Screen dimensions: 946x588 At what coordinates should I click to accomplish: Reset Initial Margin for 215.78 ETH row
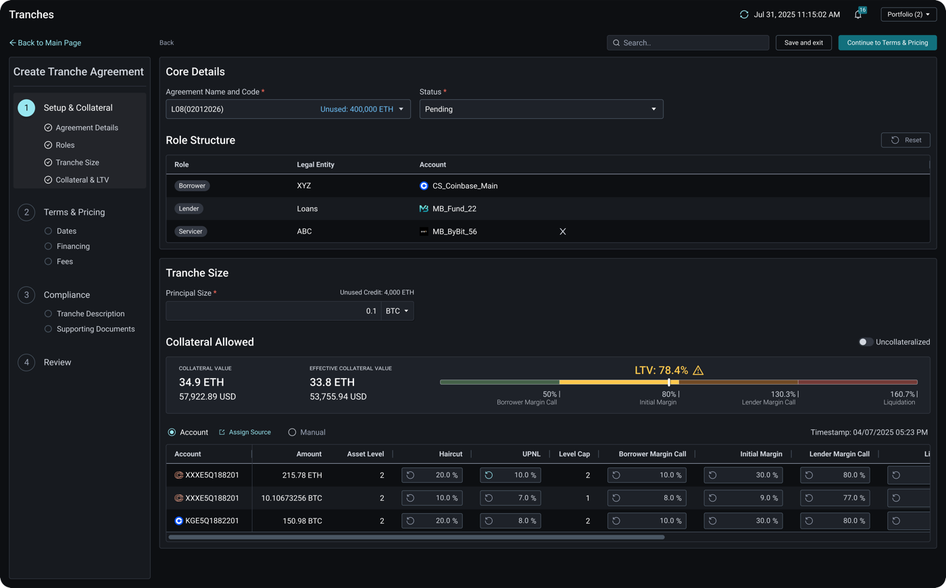712,475
